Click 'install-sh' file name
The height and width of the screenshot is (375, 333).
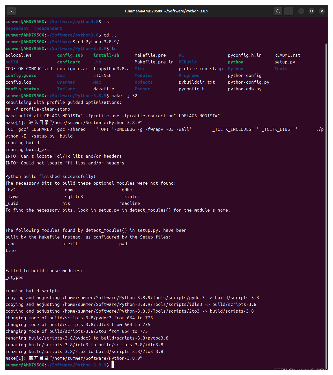click(106, 55)
